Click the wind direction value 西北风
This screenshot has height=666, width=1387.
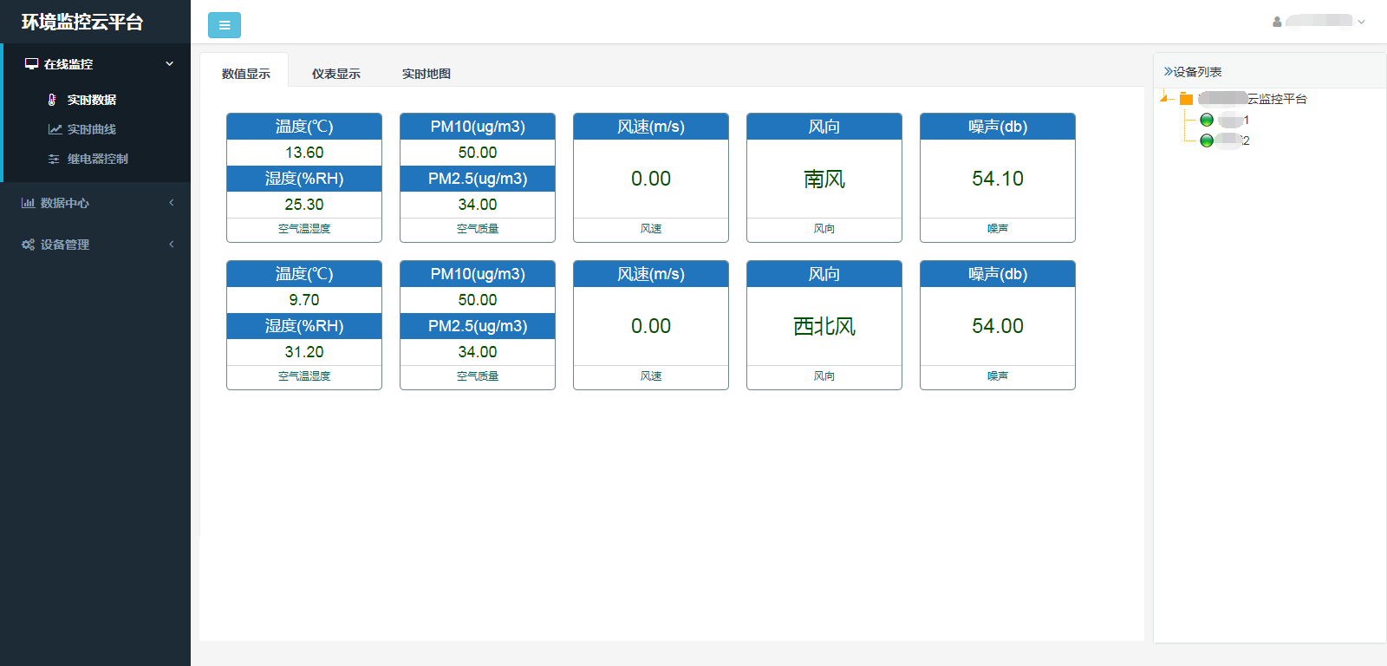pos(824,326)
